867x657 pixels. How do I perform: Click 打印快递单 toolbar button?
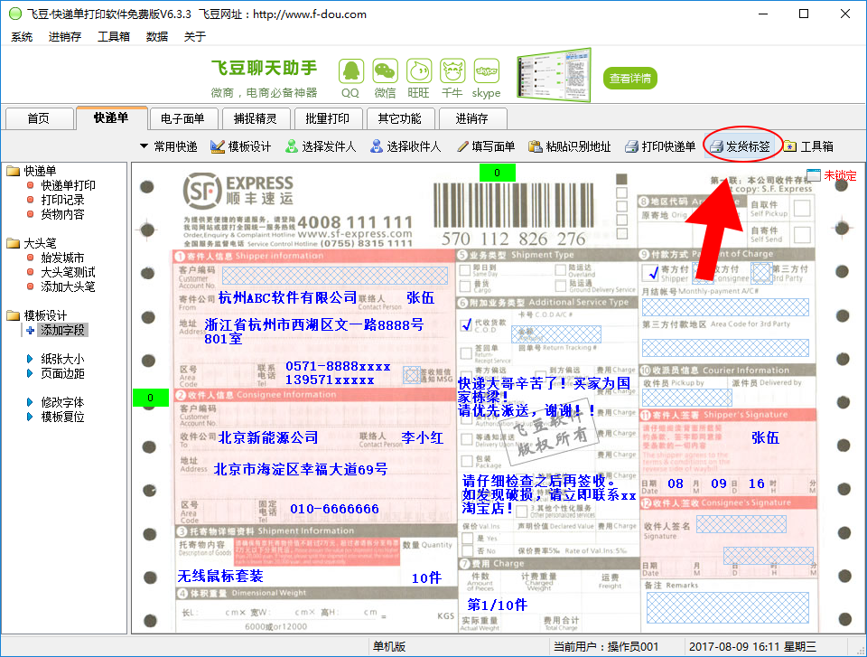(660, 146)
